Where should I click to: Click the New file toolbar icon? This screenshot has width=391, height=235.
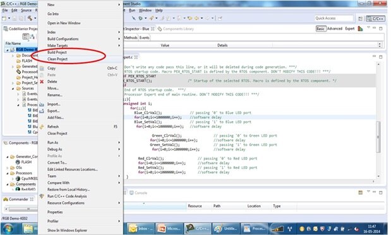[x=4, y=18]
